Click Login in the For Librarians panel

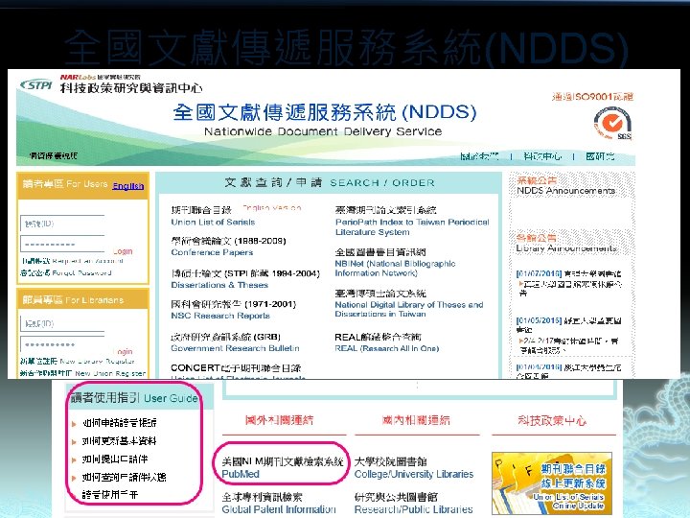(x=123, y=351)
